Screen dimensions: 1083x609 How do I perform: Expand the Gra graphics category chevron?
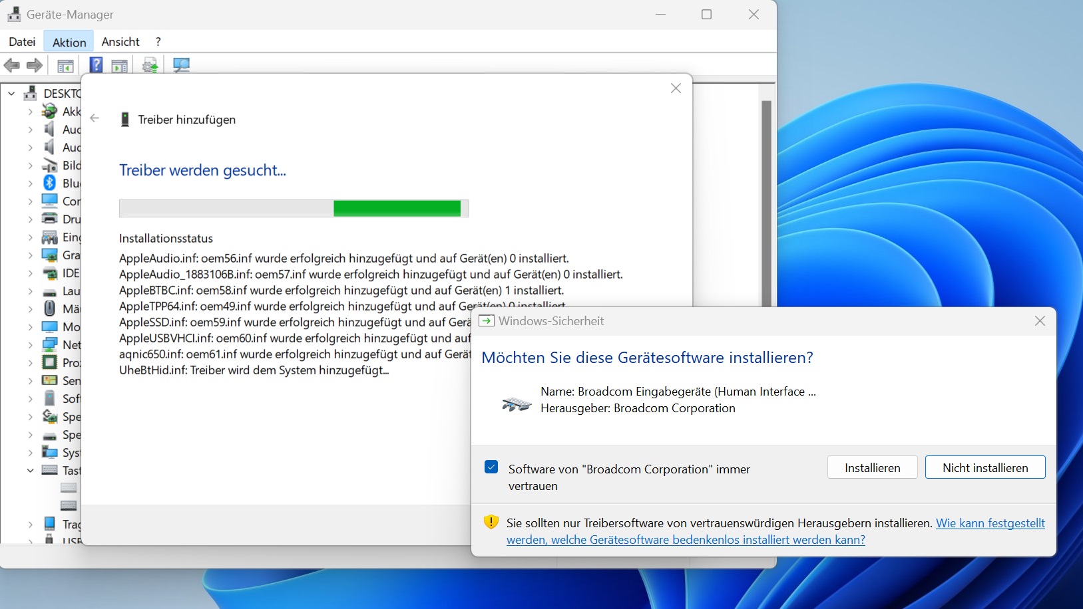tap(30, 255)
